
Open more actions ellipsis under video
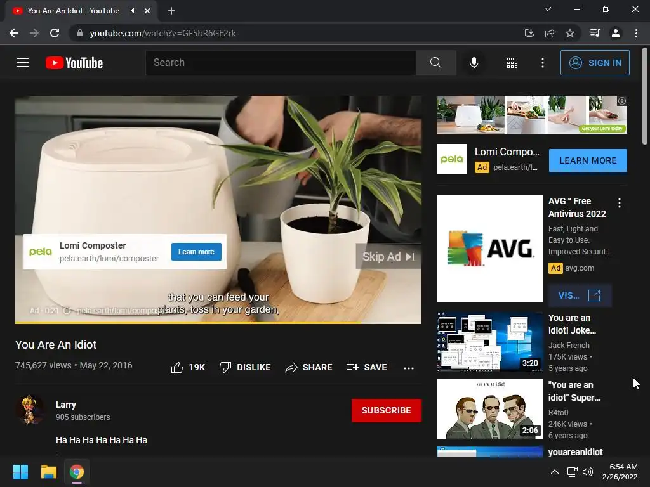[x=409, y=368]
